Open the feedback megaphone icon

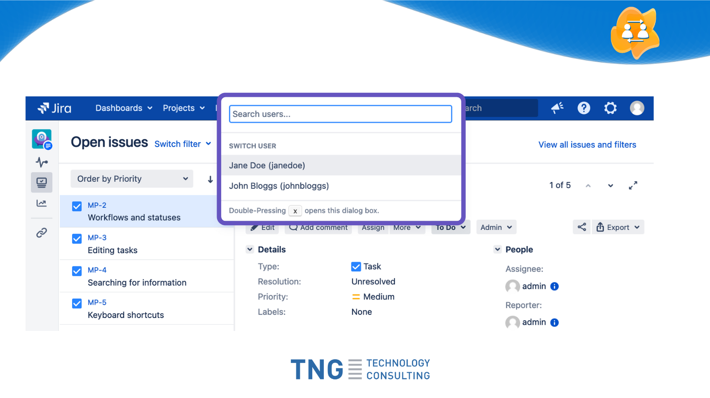[557, 108]
